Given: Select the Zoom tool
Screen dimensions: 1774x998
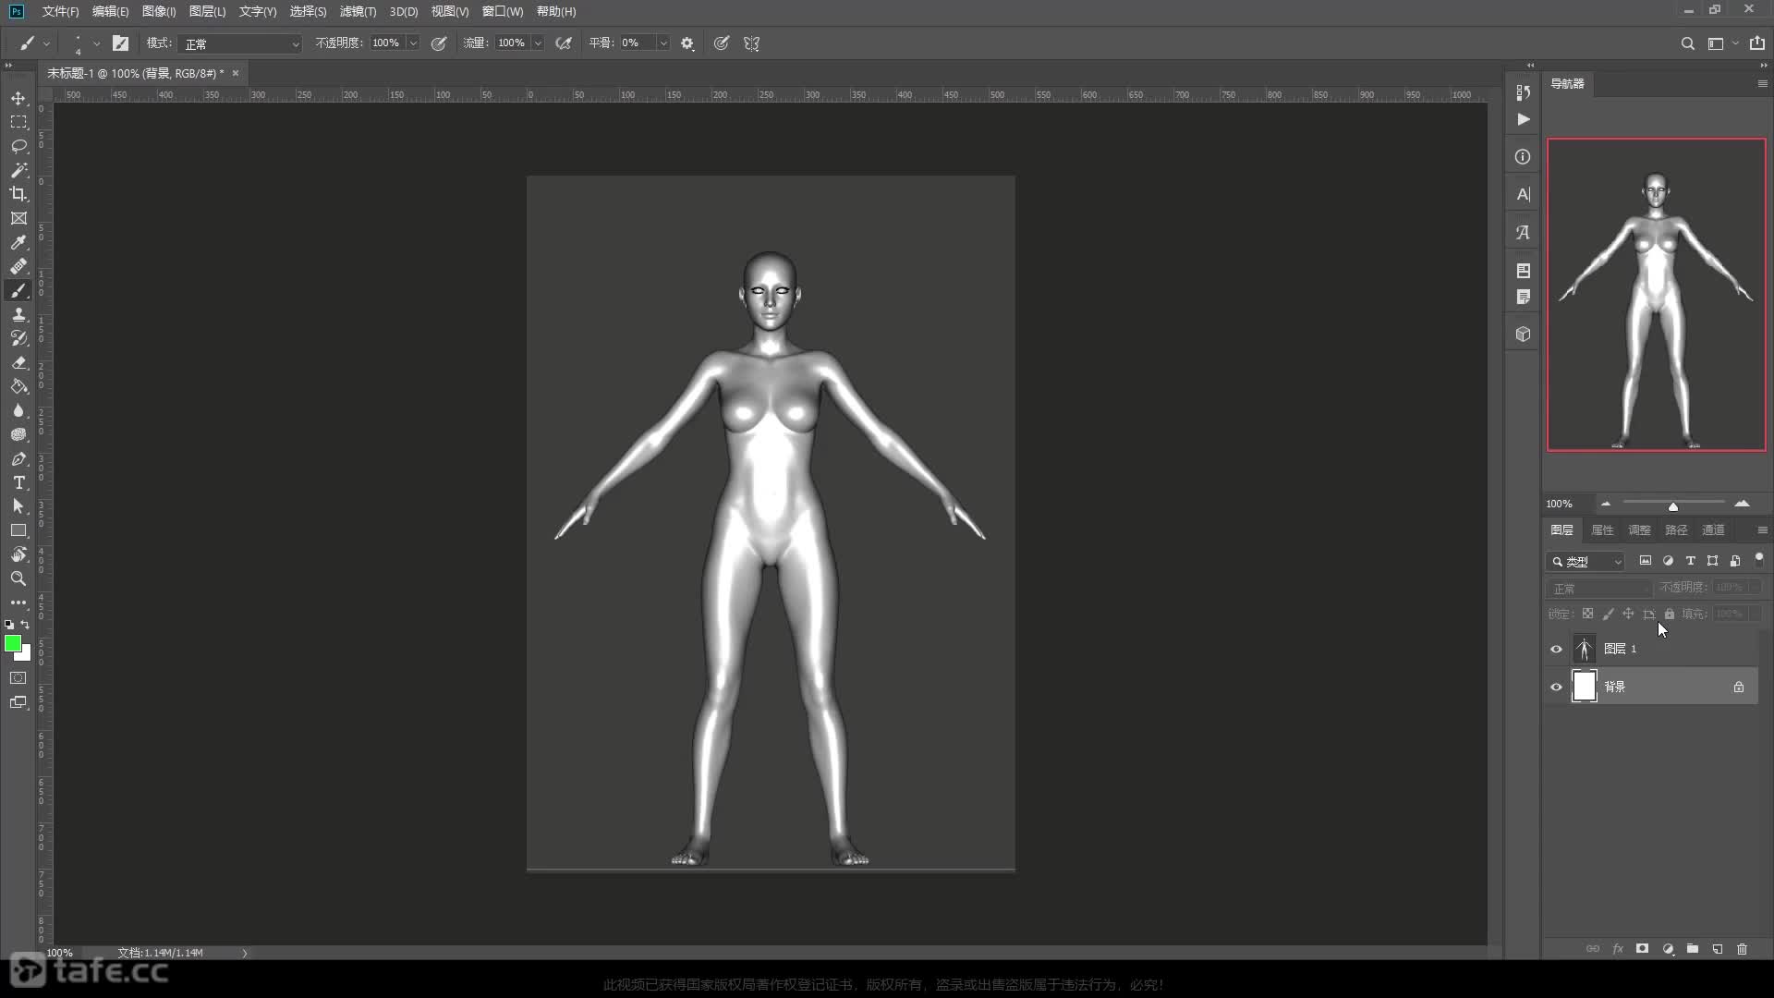Looking at the screenshot, I should click(18, 578).
